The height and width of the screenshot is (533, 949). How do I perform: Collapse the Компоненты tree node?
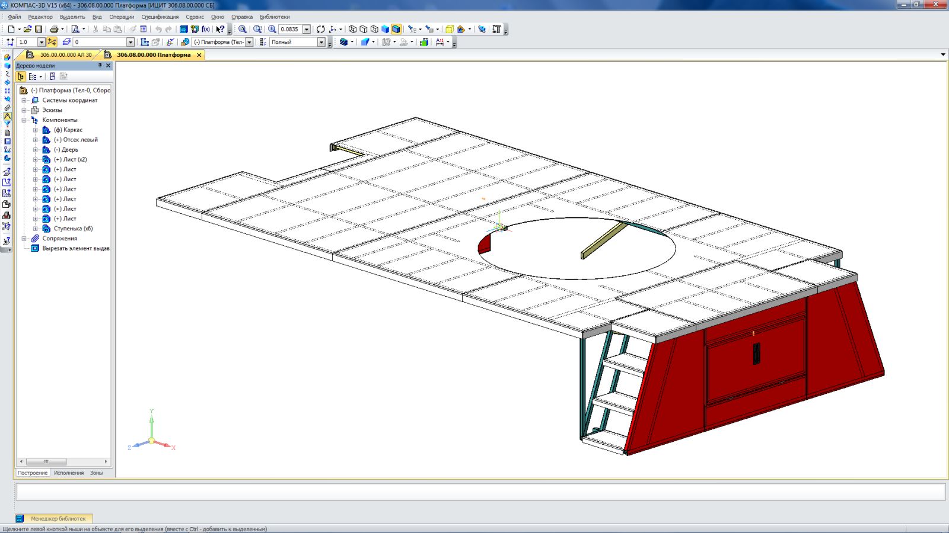point(24,120)
